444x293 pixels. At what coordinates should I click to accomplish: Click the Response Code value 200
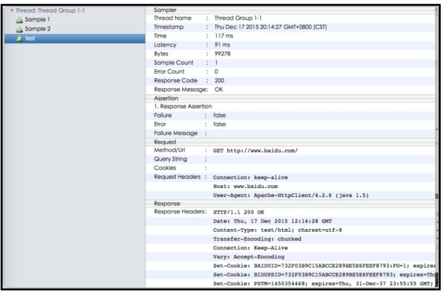click(219, 80)
